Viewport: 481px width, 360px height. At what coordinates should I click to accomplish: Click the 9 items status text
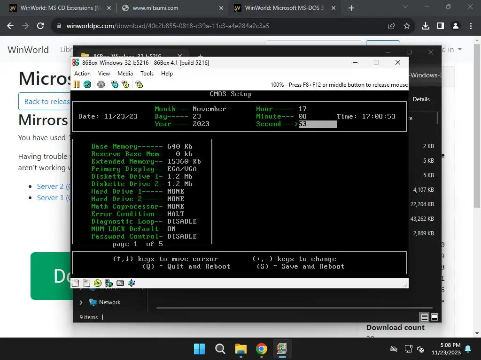coord(89,317)
